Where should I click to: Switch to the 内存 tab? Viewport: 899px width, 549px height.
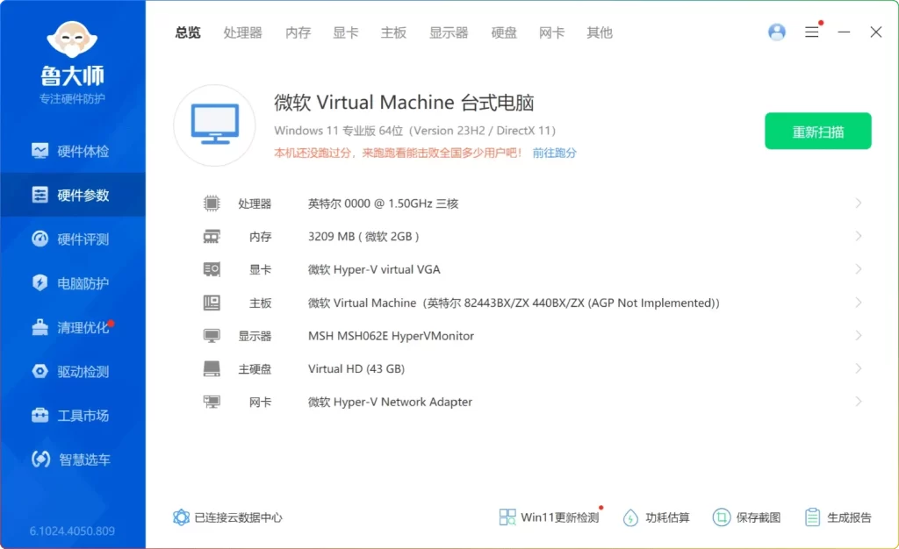[x=298, y=32]
